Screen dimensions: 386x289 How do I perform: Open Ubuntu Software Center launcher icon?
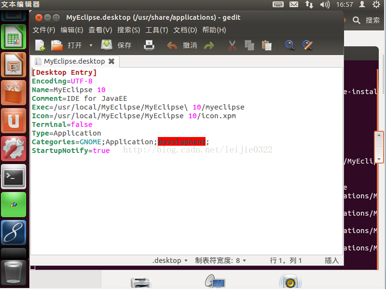coord(14,93)
